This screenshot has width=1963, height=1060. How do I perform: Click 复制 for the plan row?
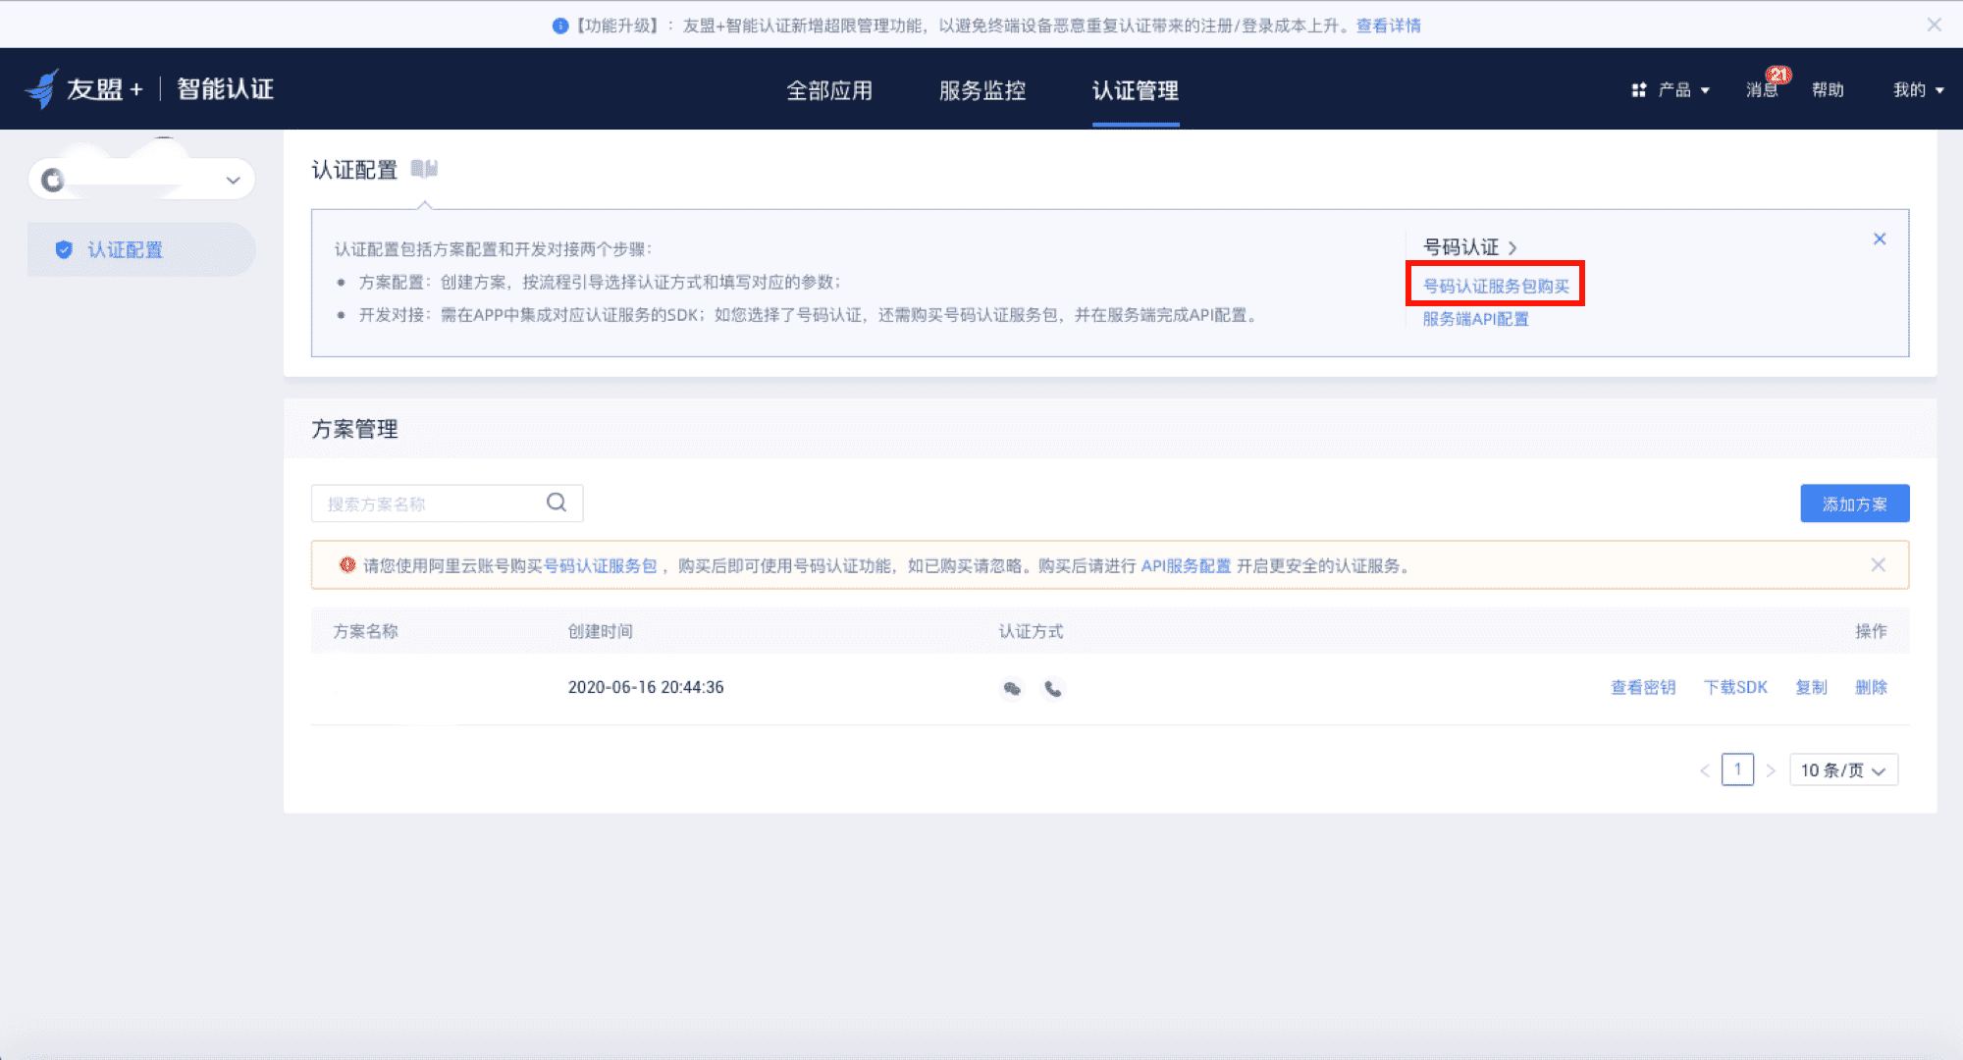(1811, 687)
